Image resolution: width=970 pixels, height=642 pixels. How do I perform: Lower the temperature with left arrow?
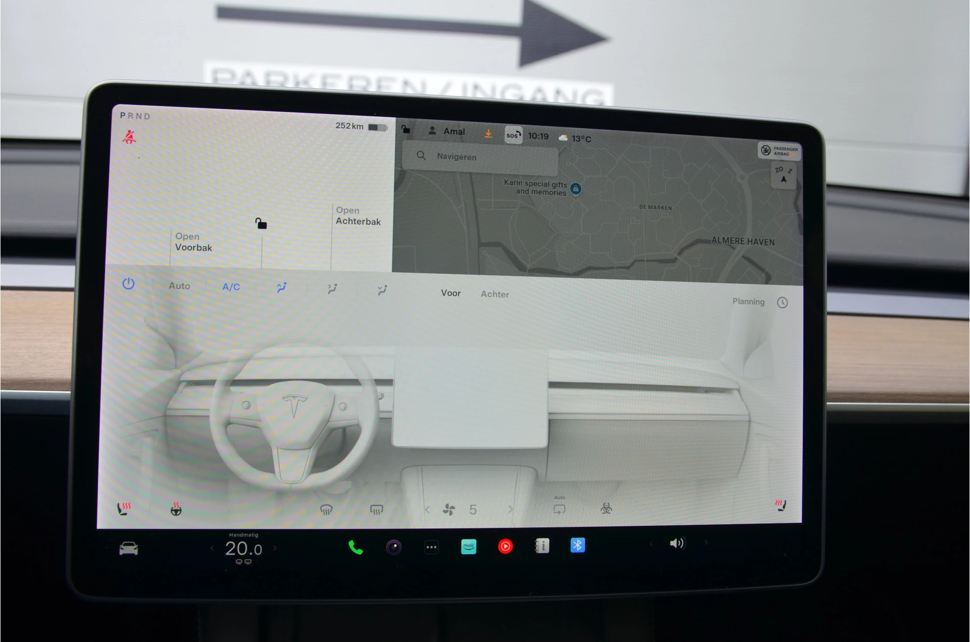[211, 548]
